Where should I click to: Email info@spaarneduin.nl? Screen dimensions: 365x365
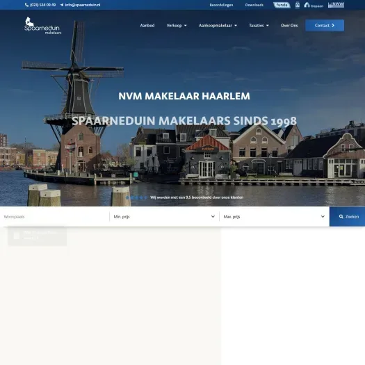(83, 5)
